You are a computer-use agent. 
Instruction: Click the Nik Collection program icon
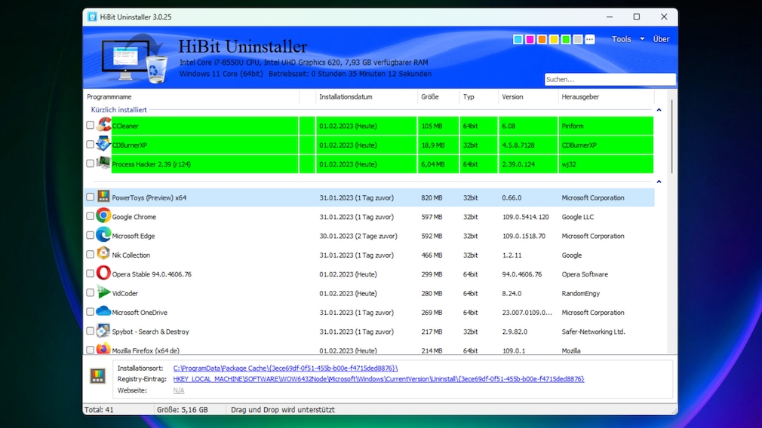click(x=103, y=255)
